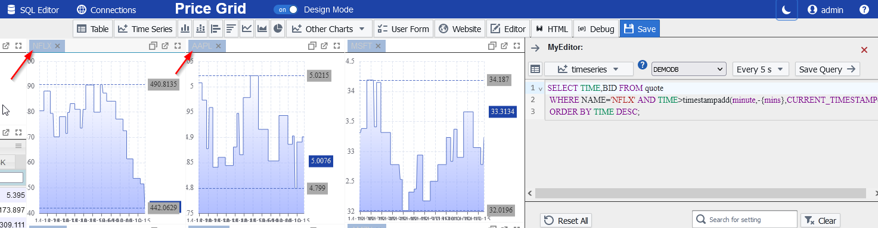Clear the settings search filter
Viewport: 878px width, 228px height.
820,220
